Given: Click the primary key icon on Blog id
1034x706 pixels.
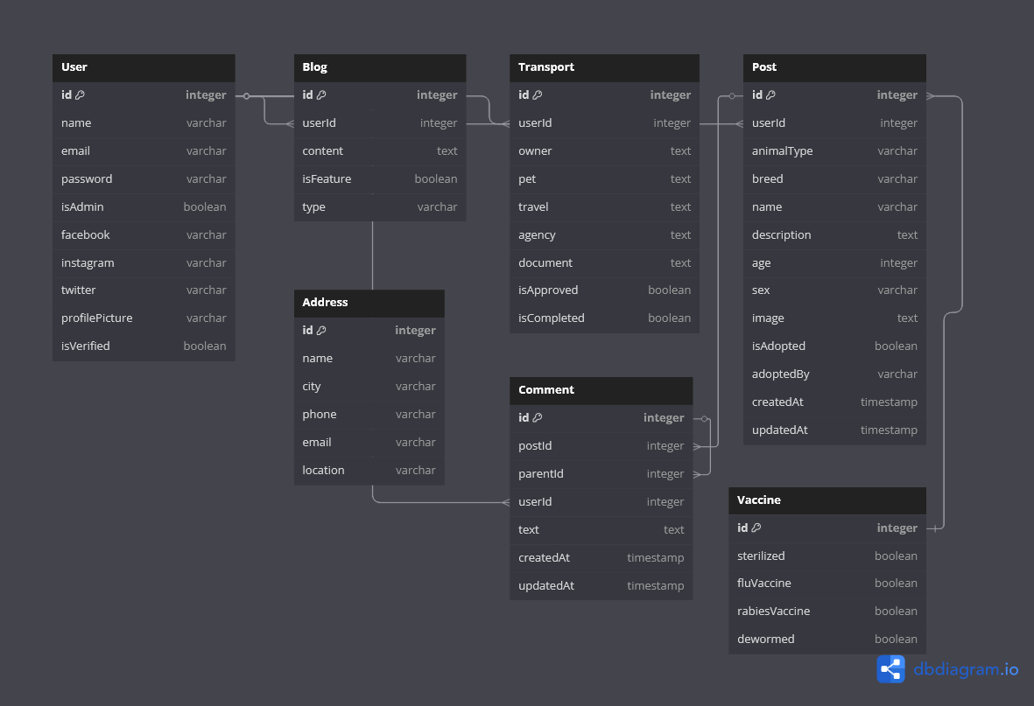Looking at the screenshot, I should click(319, 94).
